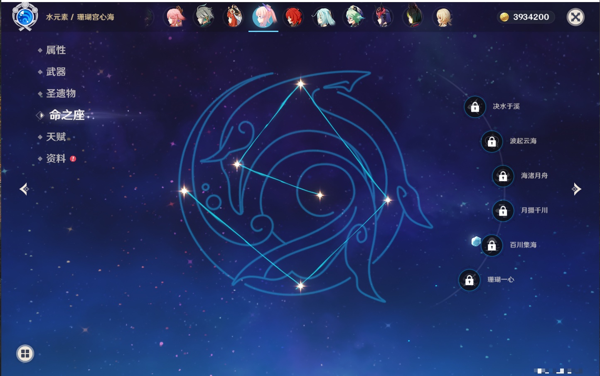Click the 海渚月舟 label
Viewport: 600px width, 376px height.
click(x=534, y=176)
